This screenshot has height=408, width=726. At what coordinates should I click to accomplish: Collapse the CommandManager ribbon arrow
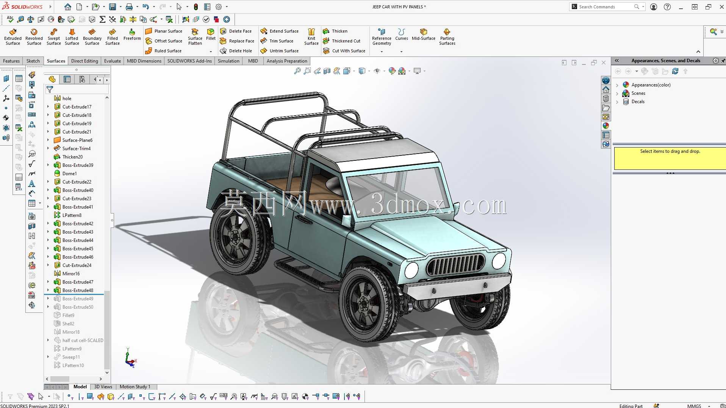[698, 52]
